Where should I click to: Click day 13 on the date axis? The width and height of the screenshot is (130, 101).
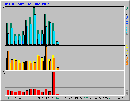(53, 98)
